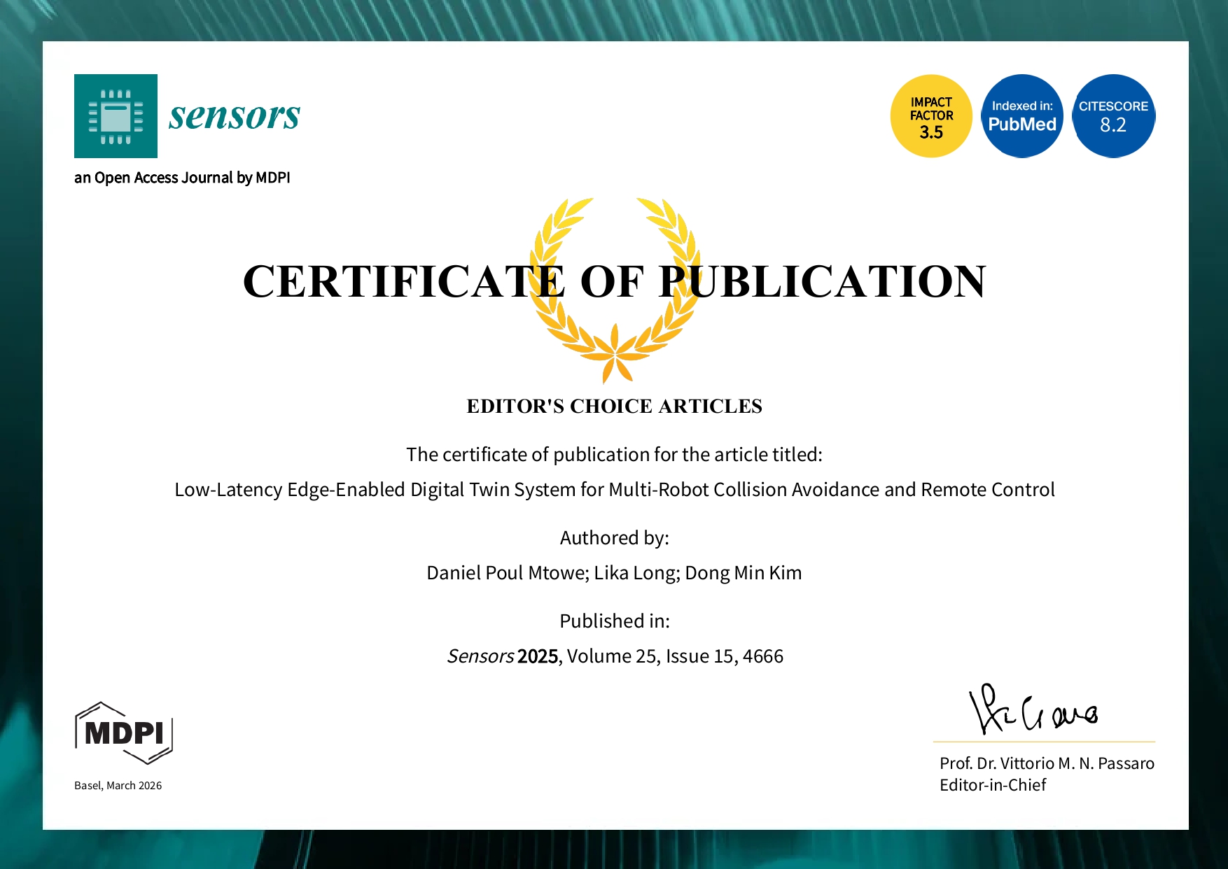Screen dimensions: 1228x869
Task: Select author name Daniel Poul Mtowe
Action: [x=504, y=572]
